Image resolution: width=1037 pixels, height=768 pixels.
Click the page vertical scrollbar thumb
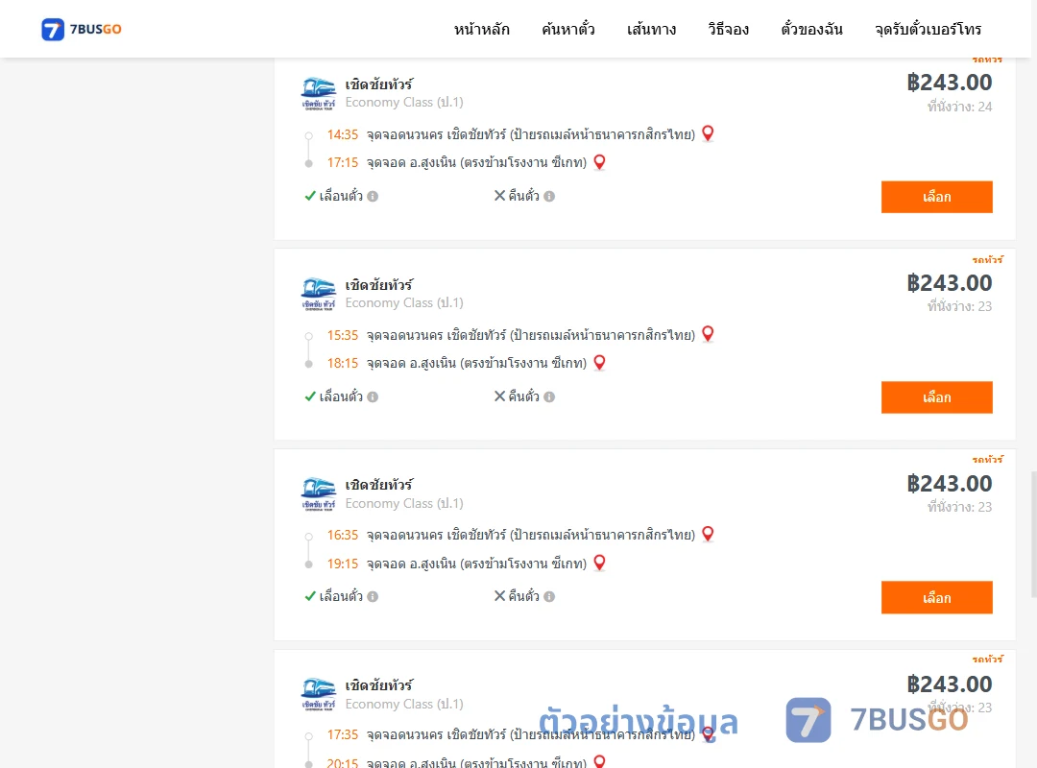[x=1034, y=534]
